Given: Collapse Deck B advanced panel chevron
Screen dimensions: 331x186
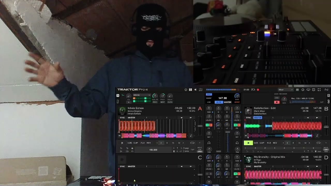Looking at the screenshot, I should pyautogui.click(x=326, y=143).
